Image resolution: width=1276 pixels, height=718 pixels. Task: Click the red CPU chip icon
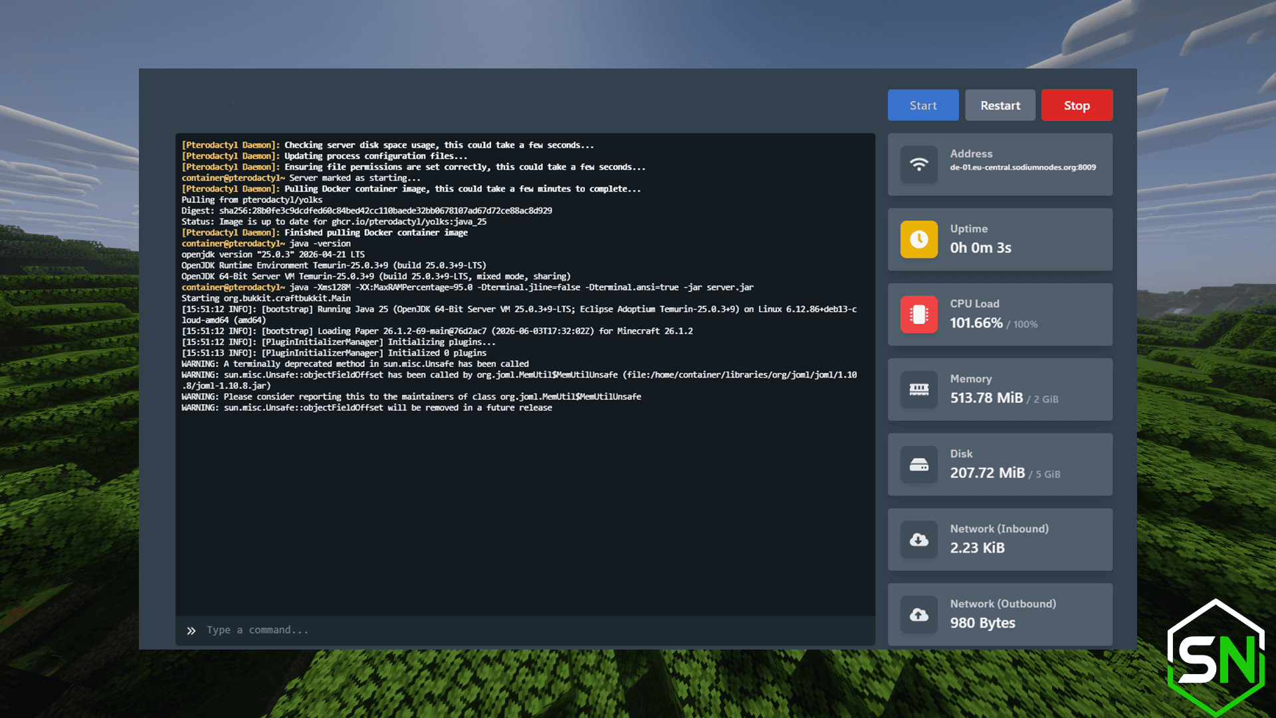(919, 314)
